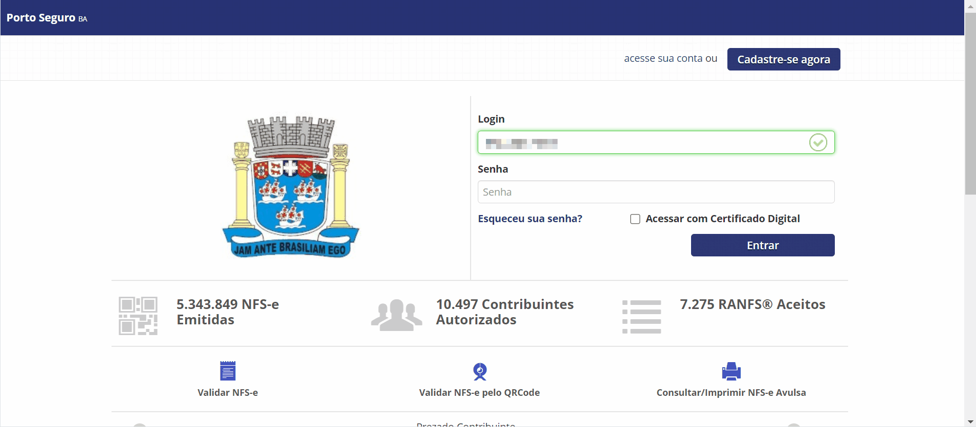Image resolution: width=976 pixels, height=427 pixels.
Task: Enable Acessar com Certificado Digital checkbox
Action: (x=635, y=219)
